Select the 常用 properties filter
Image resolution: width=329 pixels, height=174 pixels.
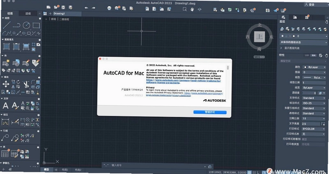[x=313, y=56]
